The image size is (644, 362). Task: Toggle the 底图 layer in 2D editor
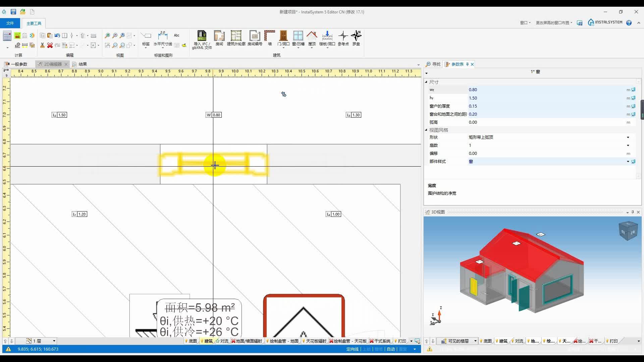click(191, 341)
